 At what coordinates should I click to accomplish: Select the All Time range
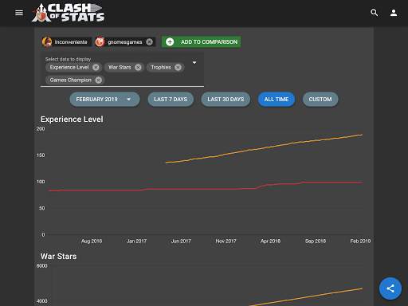click(x=277, y=100)
